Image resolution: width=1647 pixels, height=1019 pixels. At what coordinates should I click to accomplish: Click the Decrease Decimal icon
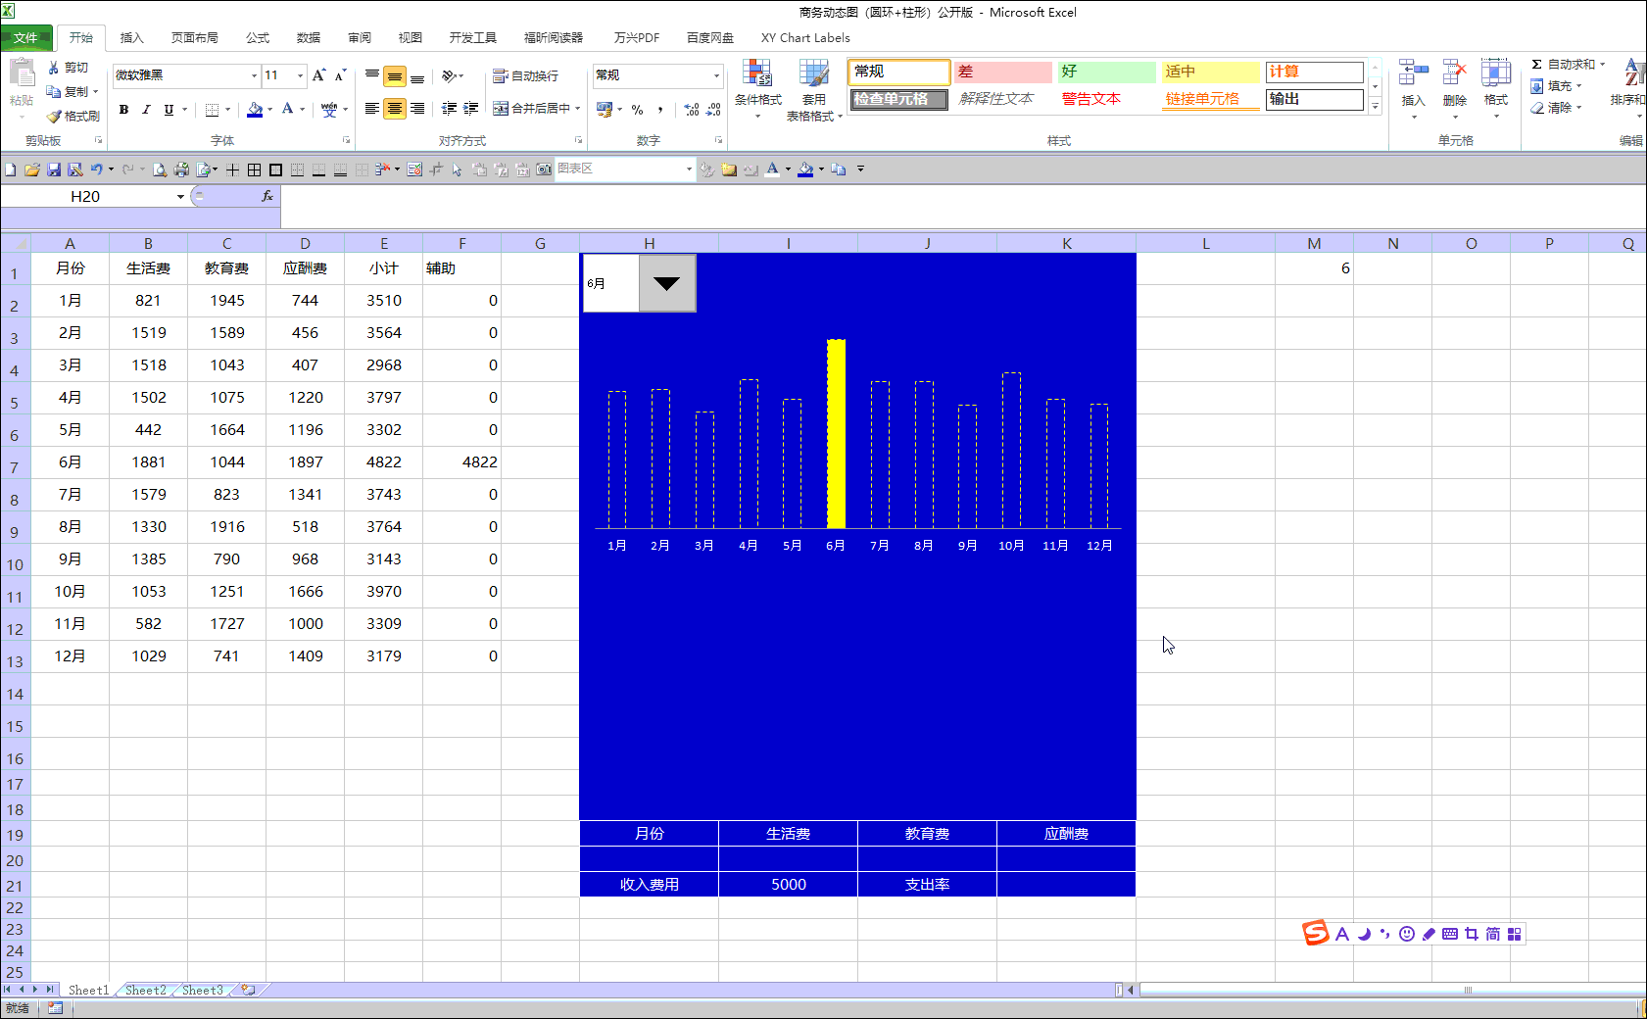(713, 109)
